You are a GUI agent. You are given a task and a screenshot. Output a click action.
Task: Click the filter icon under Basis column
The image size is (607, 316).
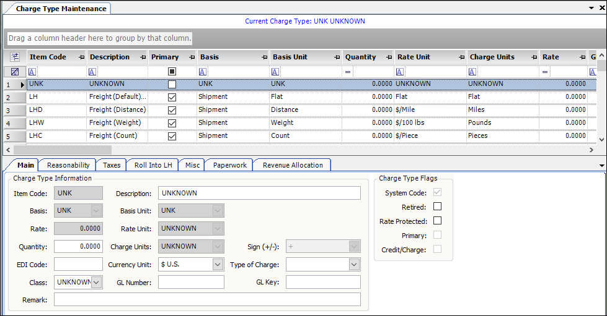(x=202, y=72)
